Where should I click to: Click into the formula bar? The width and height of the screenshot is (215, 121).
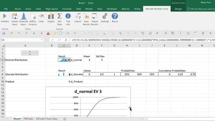[142, 40]
